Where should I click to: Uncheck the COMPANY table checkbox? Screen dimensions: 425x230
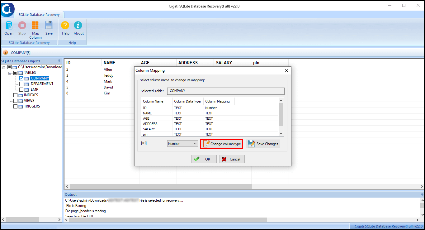coord(21,78)
